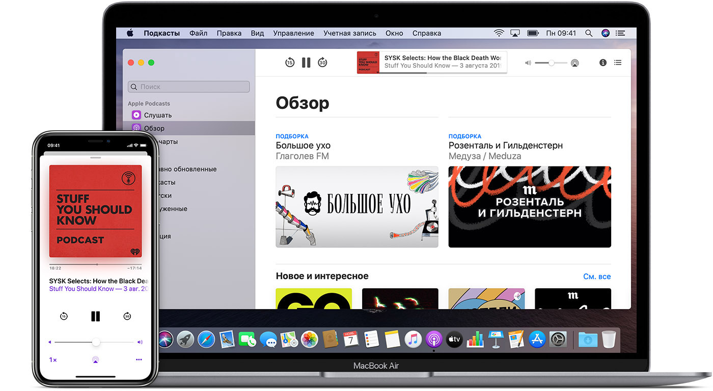Skip forward 30 seconds in Mac Podcasts toolbar
Viewport: 713px width, 391px height.
[322, 63]
